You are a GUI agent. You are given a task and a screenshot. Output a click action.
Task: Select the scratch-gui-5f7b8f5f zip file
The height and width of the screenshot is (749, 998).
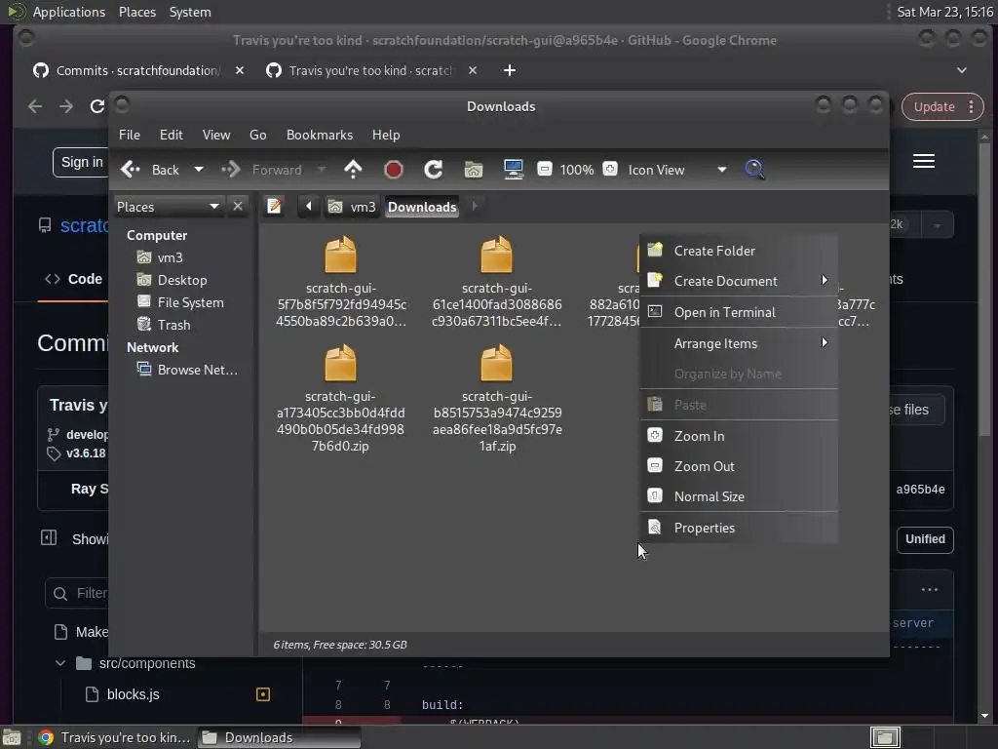point(340,282)
